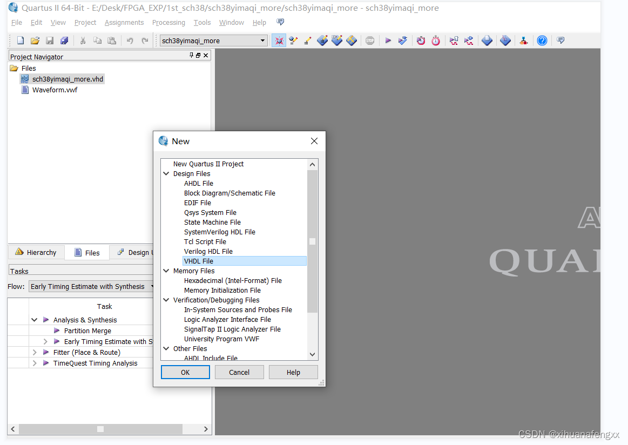
Task: Switch to the Hierarchy tab
Action: [36, 252]
